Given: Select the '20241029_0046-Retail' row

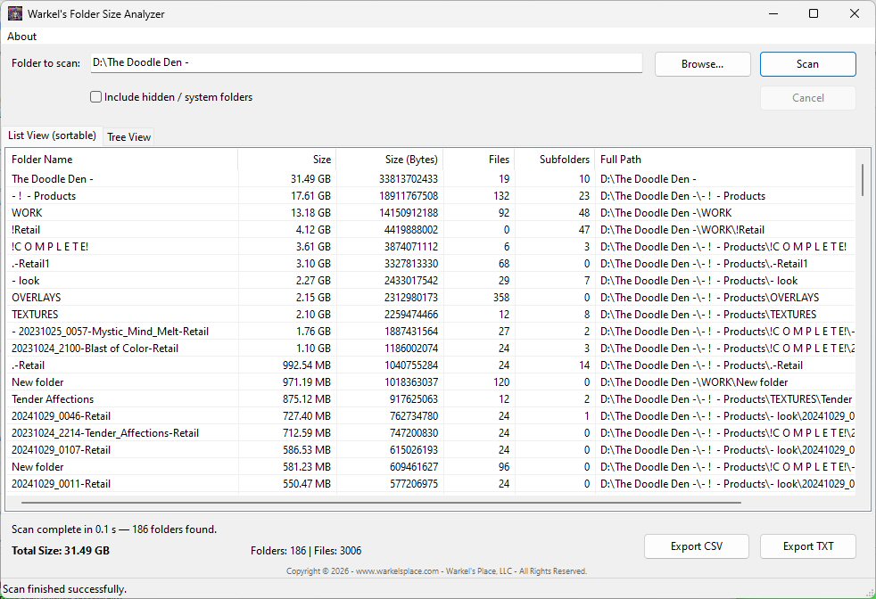Looking at the screenshot, I should pos(430,416).
